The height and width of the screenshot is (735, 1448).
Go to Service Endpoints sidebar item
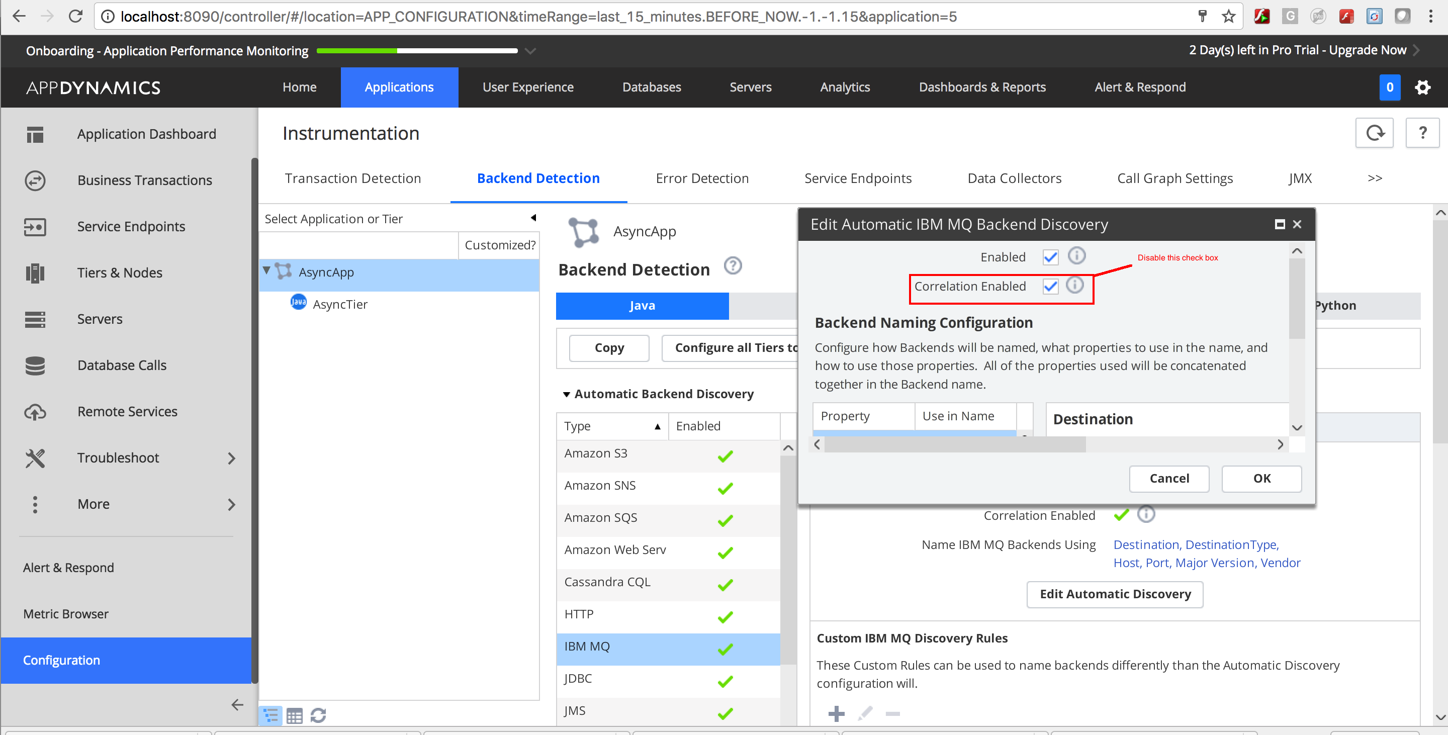[131, 226]
